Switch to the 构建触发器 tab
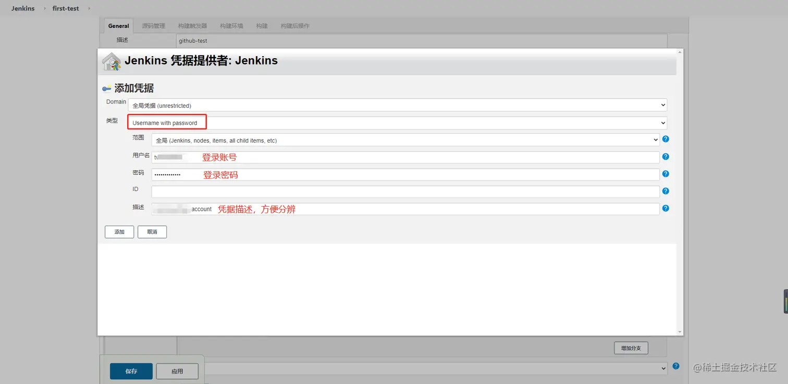This screenshot has height=384, width=788. [193, 25]
